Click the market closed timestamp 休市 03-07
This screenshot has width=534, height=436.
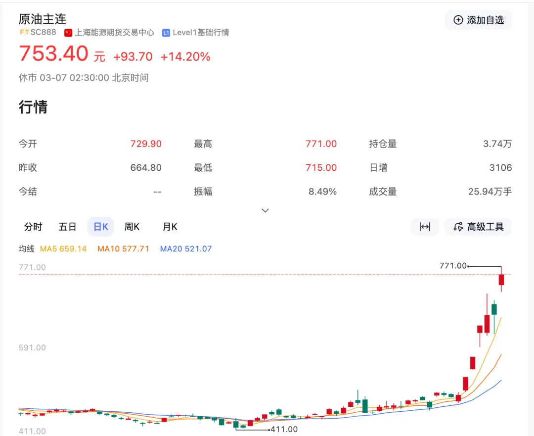tap(84, 78)
